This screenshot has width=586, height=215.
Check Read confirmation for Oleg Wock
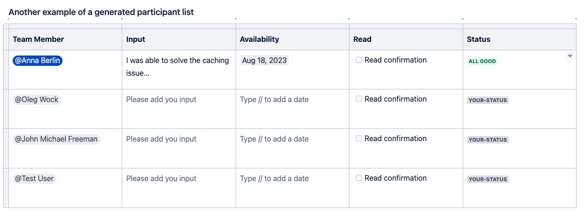pyautogui.click(x=359, y=99)
